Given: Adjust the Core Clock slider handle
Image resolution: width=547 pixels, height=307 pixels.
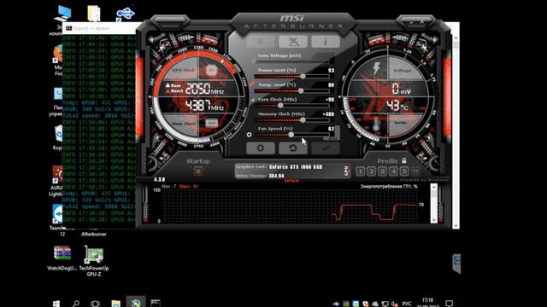Looking at the screenshot, I should coord(280,106).
